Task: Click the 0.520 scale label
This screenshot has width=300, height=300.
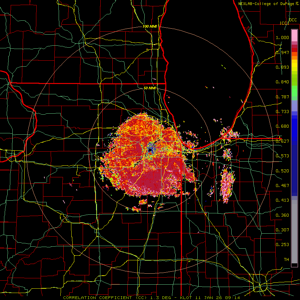Action: [x=282, y=171]
